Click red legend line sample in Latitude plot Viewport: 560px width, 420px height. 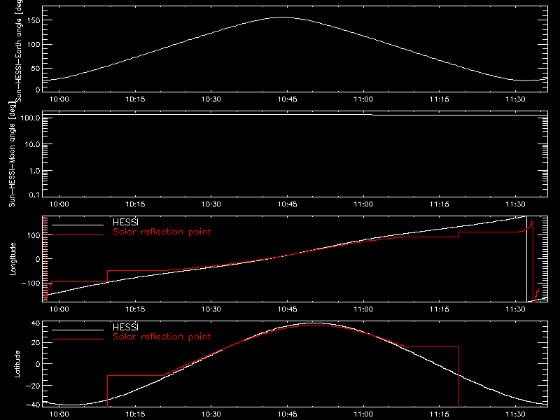pyautogui.click(x=78, y=339)
